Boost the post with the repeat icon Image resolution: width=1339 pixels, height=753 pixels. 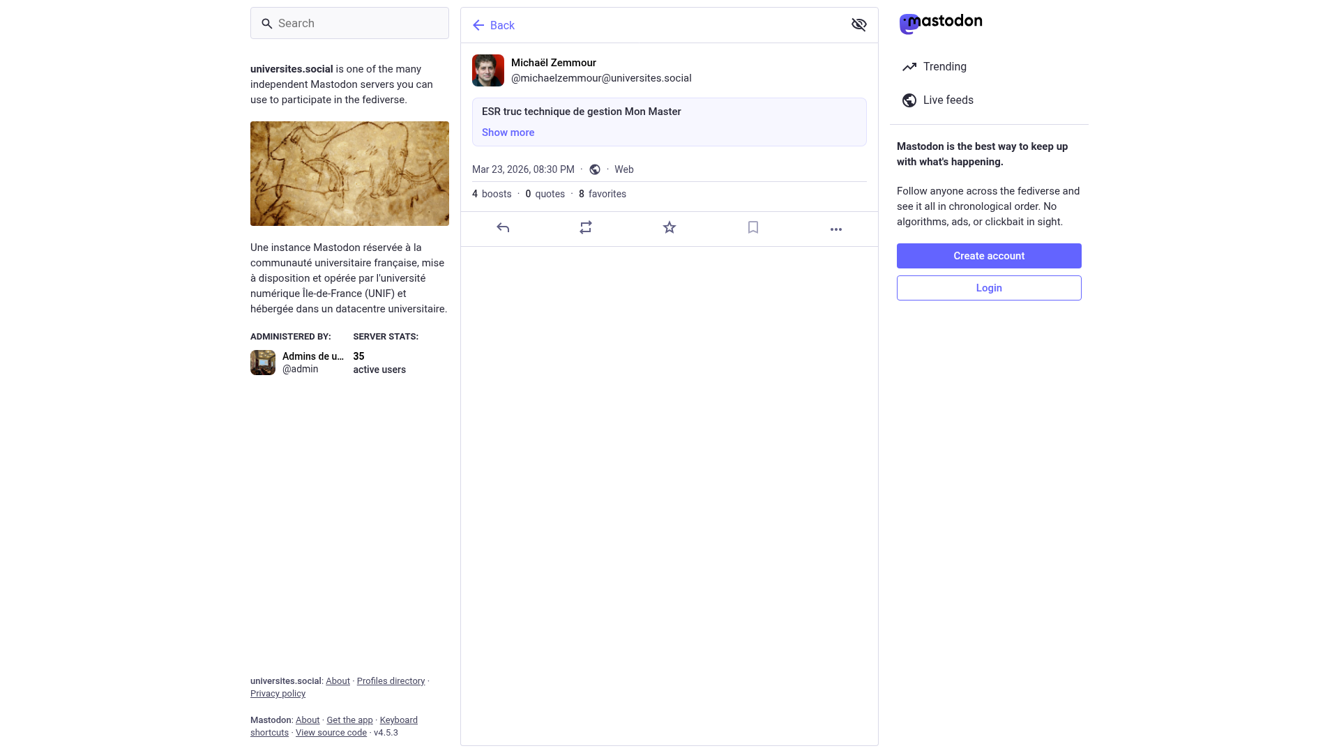(586, 228)
